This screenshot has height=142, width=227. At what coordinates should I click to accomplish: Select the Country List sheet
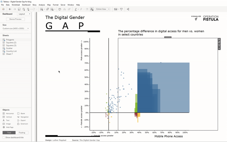[11, 51]
